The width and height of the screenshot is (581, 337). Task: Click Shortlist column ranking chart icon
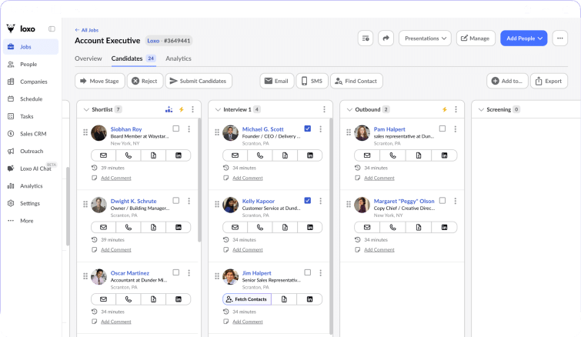pos(169,109)
